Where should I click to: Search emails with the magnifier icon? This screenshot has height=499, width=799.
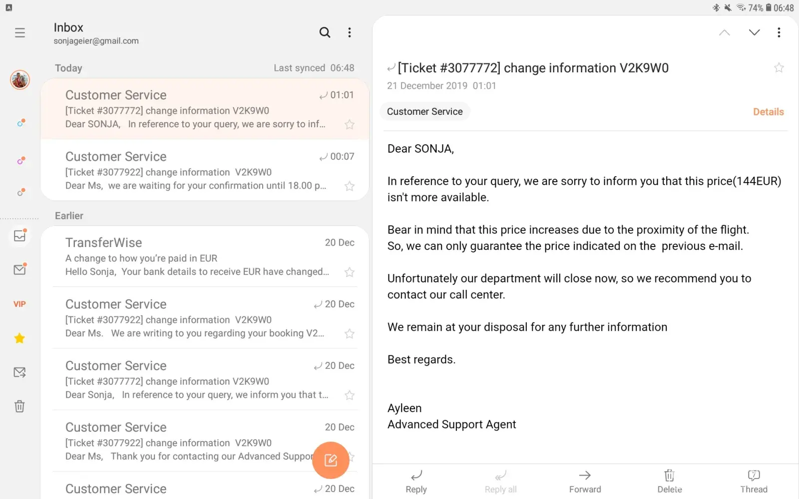(x=325, y=33)
